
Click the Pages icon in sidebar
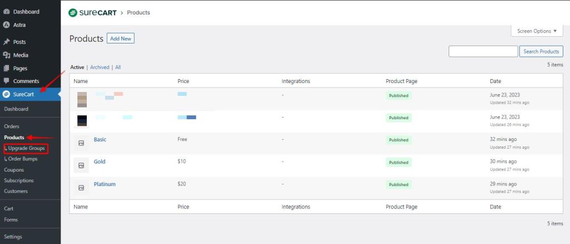tap(7, 69)
